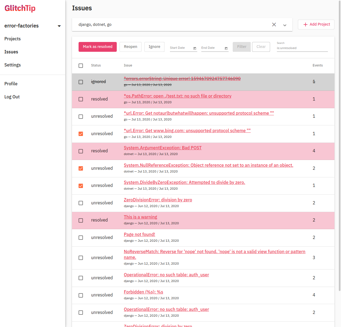Click the Search field with is:unresolved
The image size is (341, 327).
click(302, 48)
